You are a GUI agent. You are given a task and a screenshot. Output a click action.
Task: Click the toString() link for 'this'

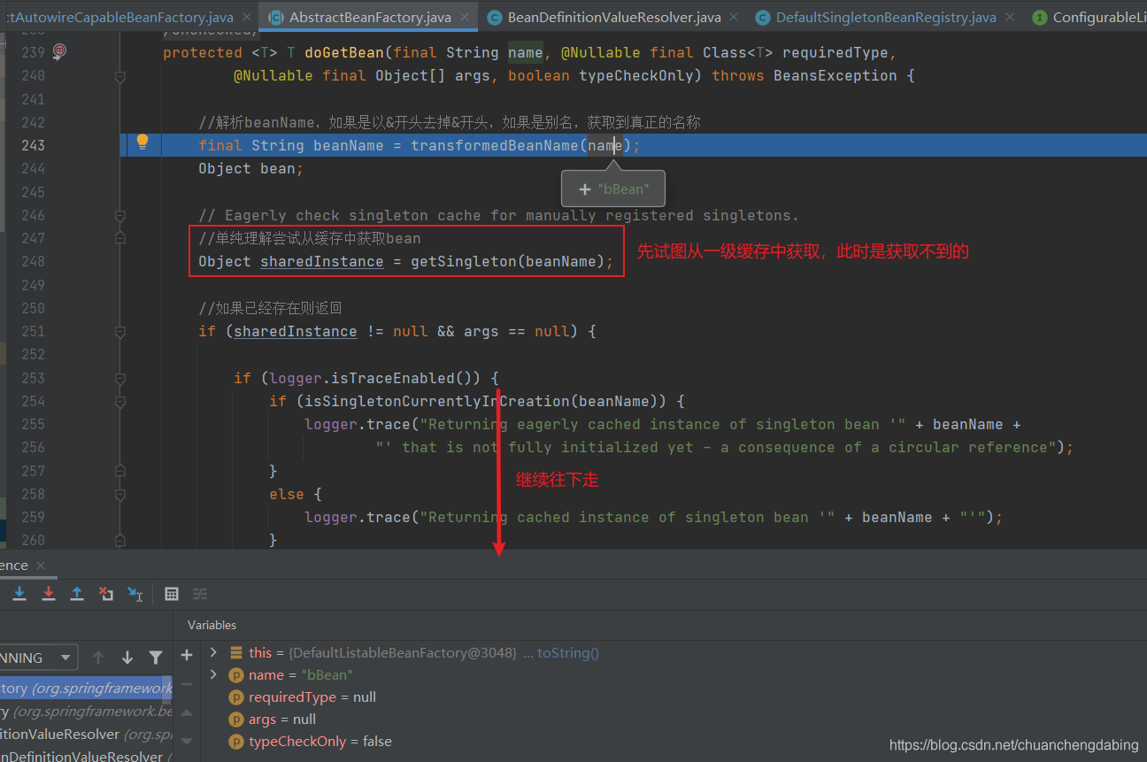568,652
